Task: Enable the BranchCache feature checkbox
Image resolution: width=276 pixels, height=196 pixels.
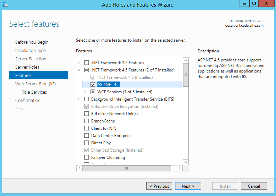Action: [86, 121]
